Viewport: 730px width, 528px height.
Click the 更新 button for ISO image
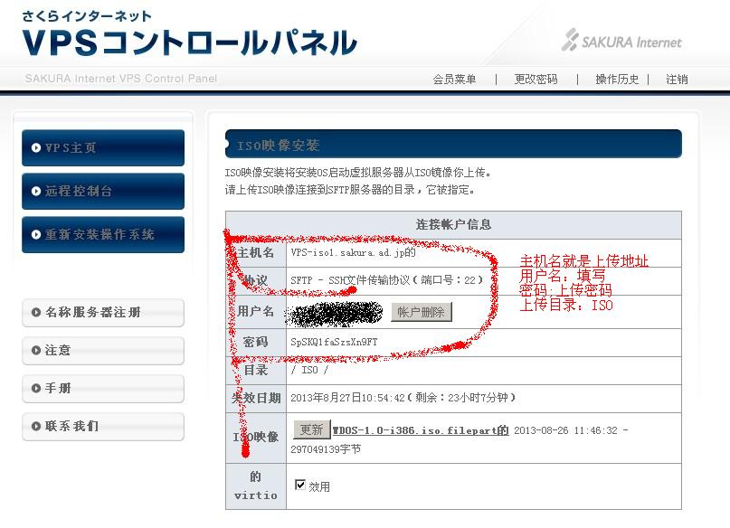311,429
